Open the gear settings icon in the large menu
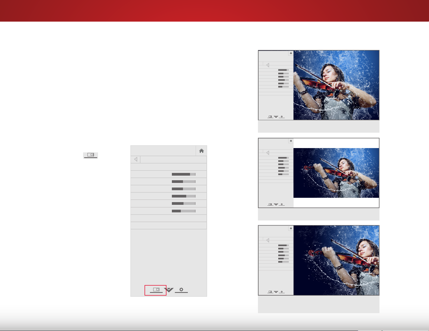Image resolution: width=429 pixels, height=331 pixels. (x=181, y=290)
